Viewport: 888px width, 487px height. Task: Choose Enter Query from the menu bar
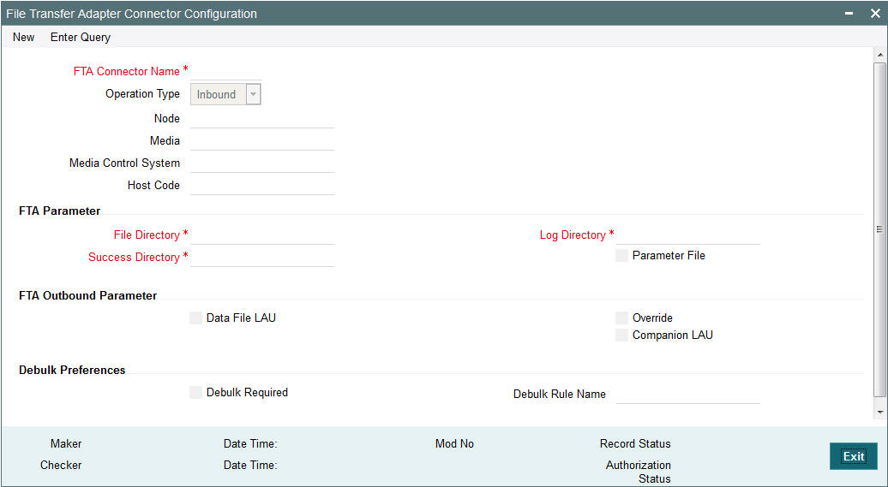81,38
